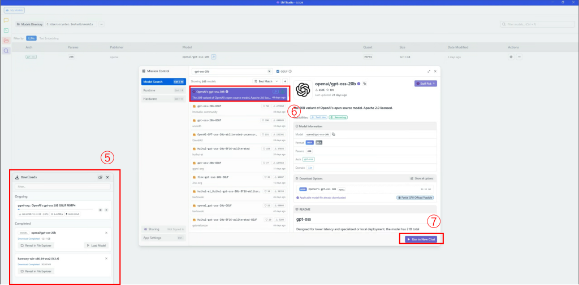Click the ongoing download progress bar
Screen dimensions: 579x285
(57, 209)
